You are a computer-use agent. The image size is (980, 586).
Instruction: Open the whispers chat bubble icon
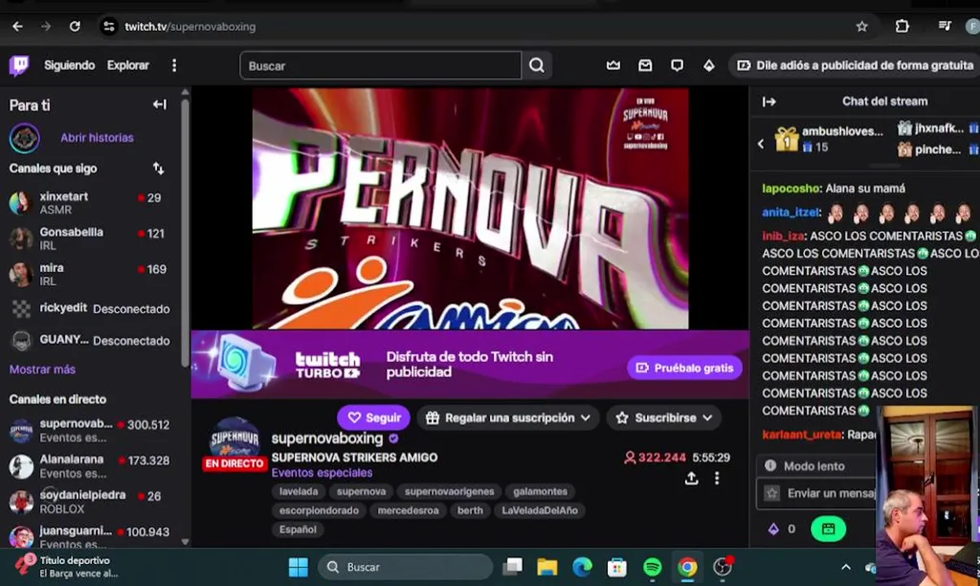click(677, 65)
